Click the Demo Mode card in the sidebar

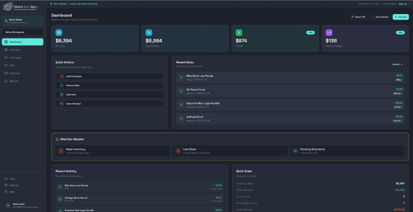pos(23,21)
